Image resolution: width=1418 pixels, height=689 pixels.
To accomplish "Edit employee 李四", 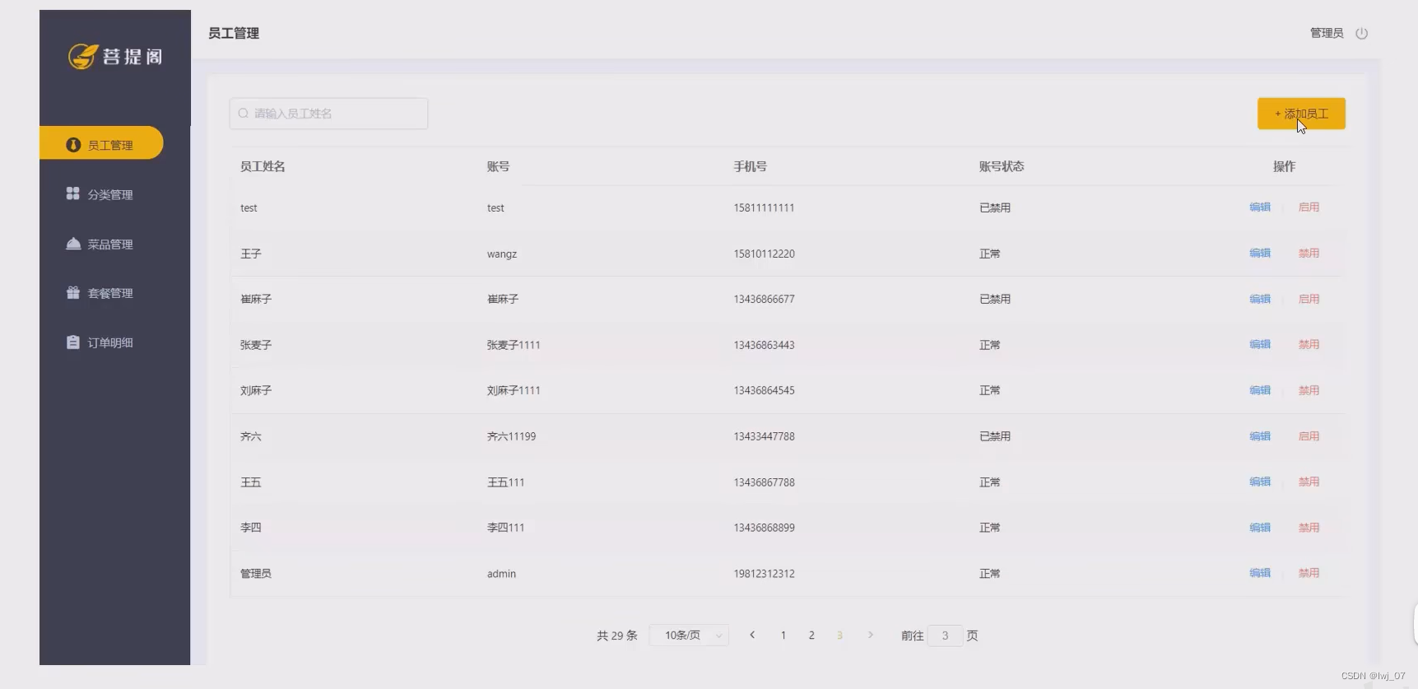I will coord(1260,528).
